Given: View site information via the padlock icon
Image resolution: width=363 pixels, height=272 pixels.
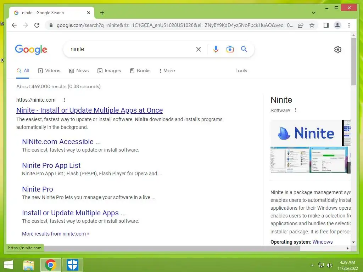Looking at the screenshot, I should pyautogui.click(x=51, y=25).
